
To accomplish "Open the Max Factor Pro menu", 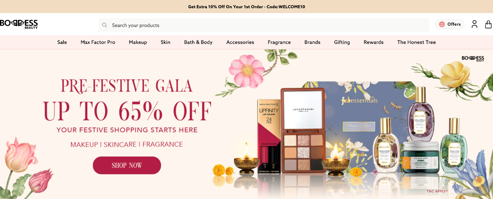I will 98,42.
